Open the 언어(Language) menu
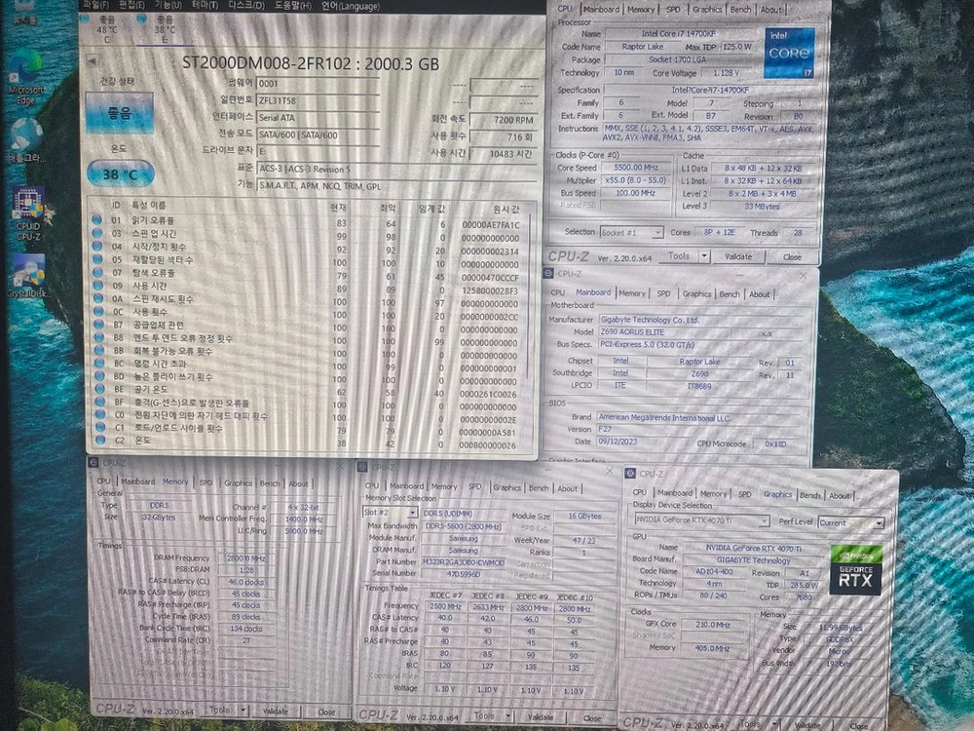The height and width of the screenshot is (731, 974). coord(350,6)
